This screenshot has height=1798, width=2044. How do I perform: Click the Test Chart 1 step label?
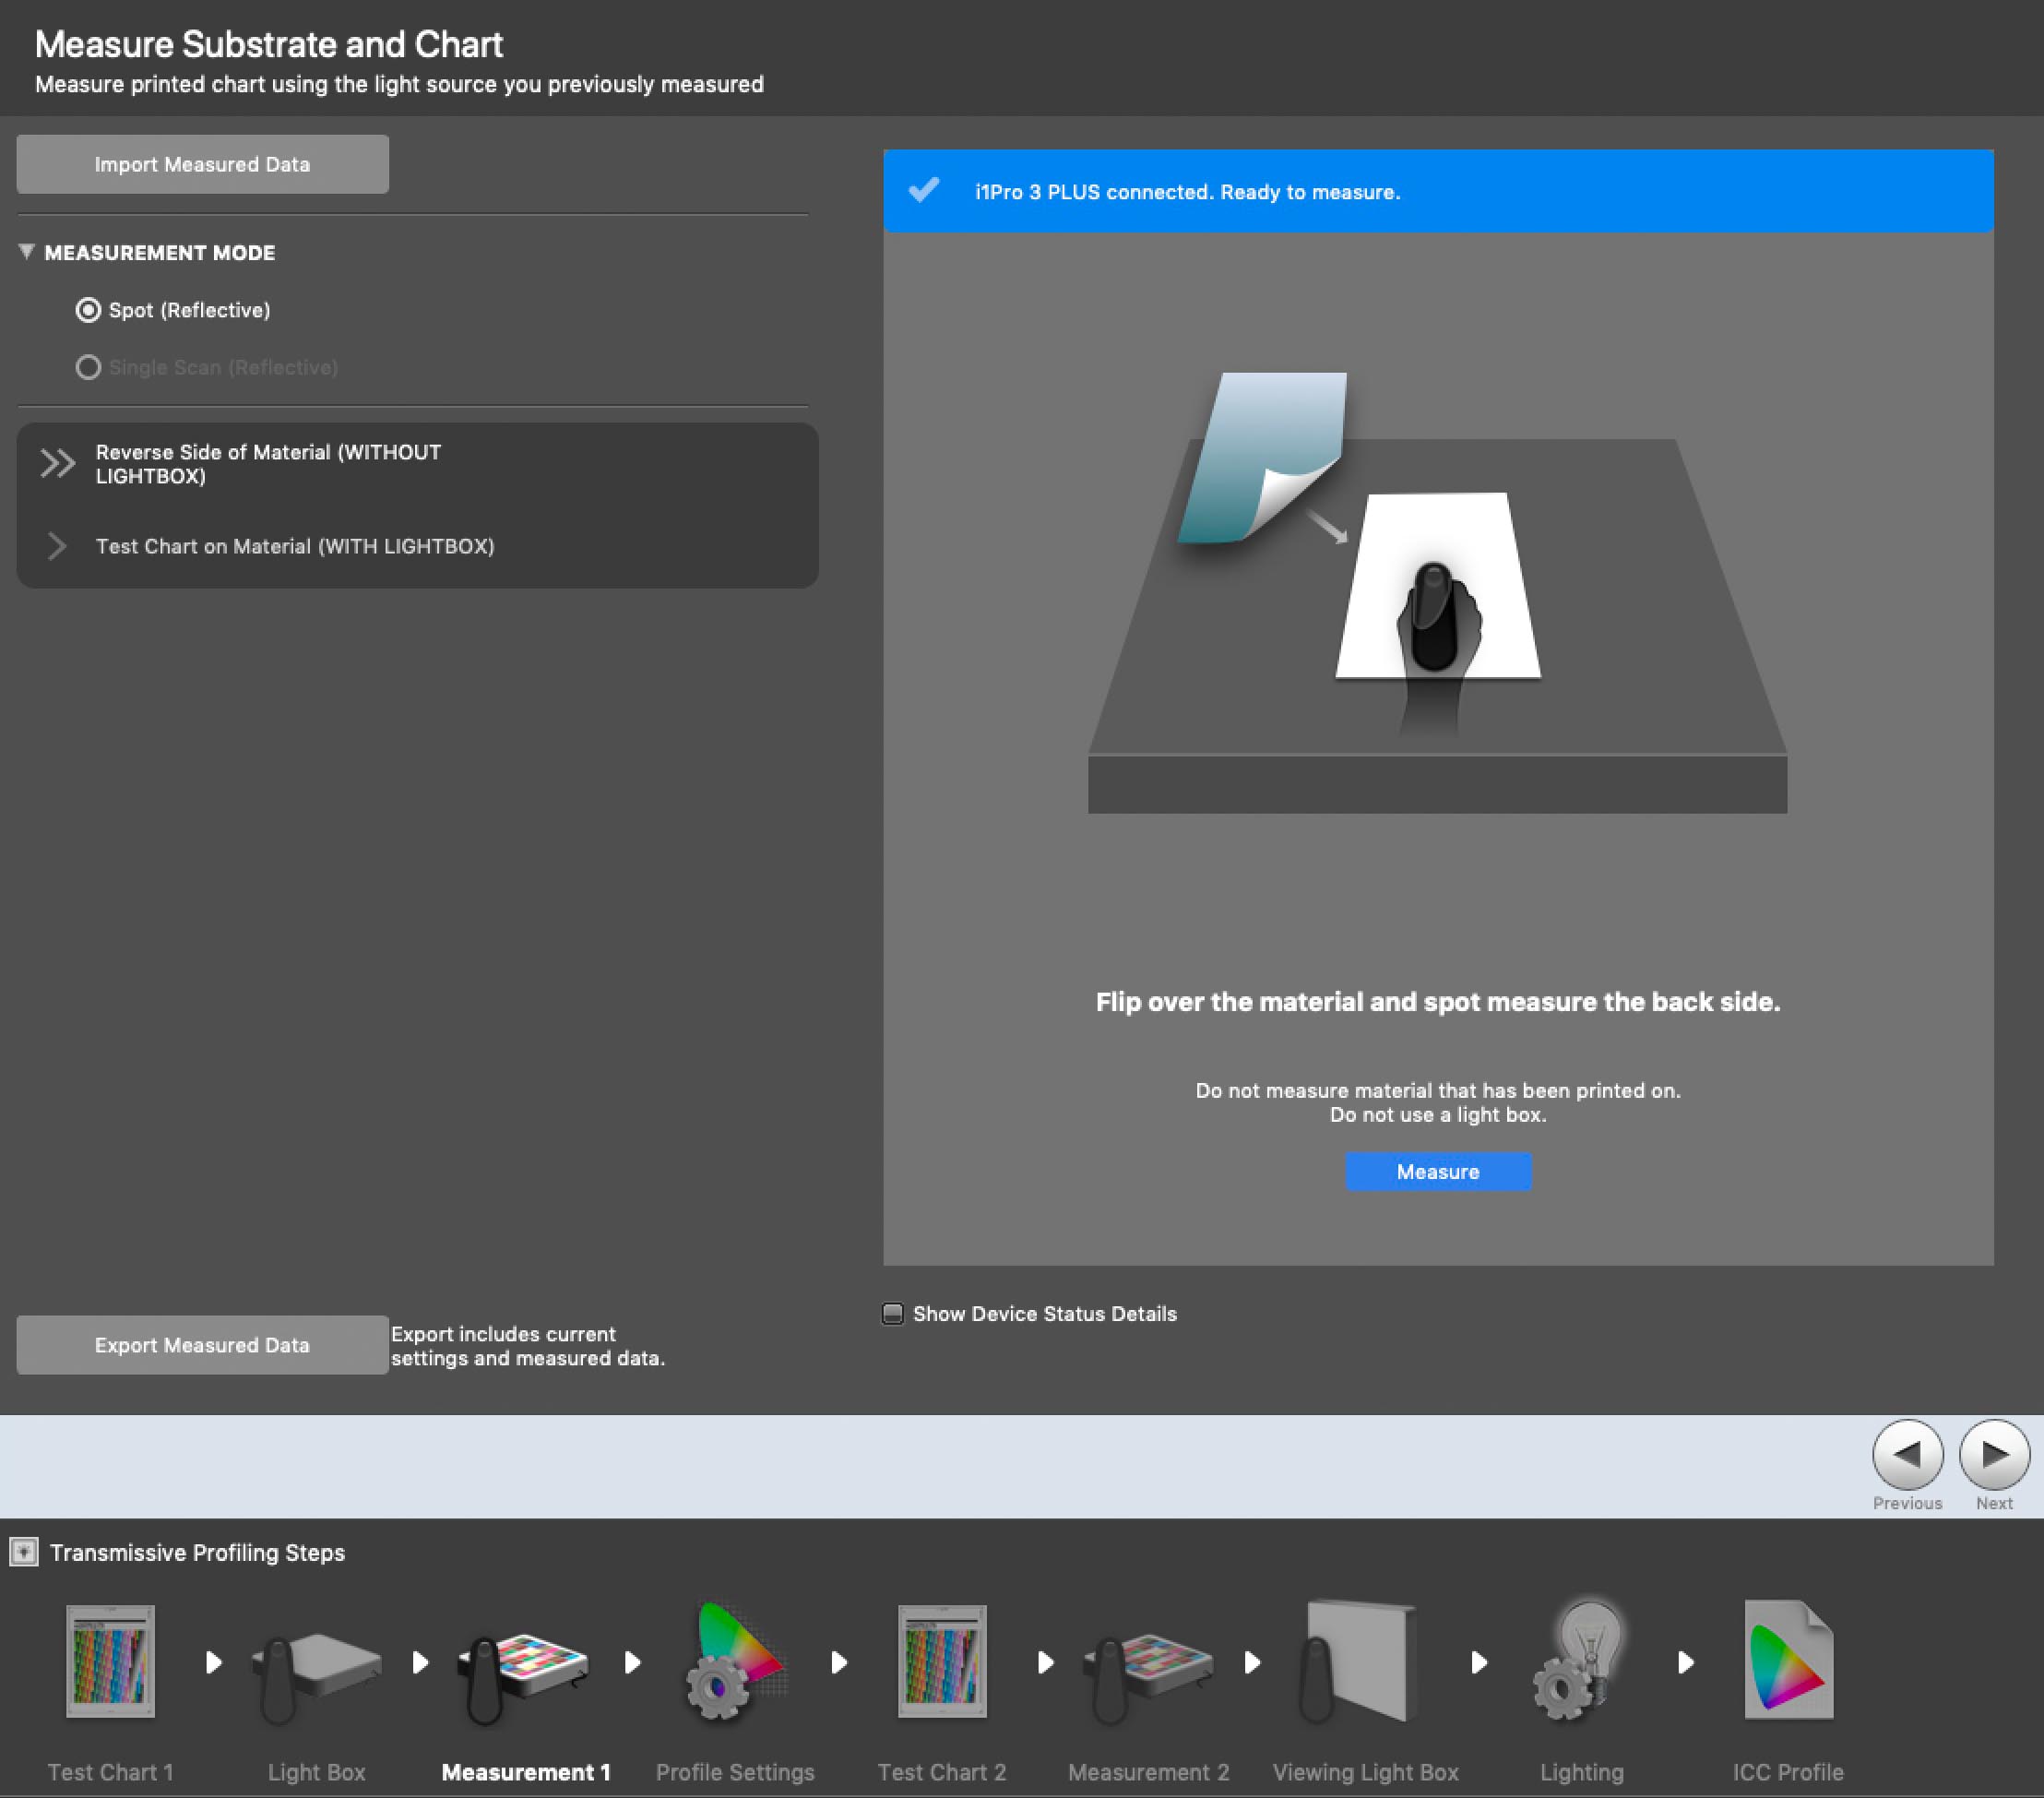click(x=110, y=1772)
